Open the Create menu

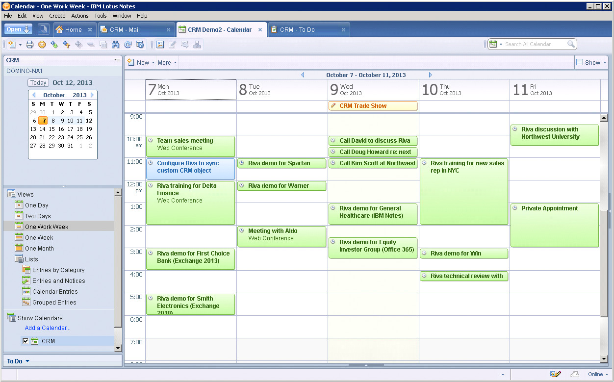(x=57, y=16)
